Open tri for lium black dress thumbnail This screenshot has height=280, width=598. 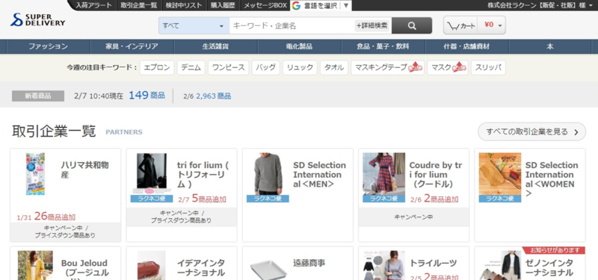152,174
